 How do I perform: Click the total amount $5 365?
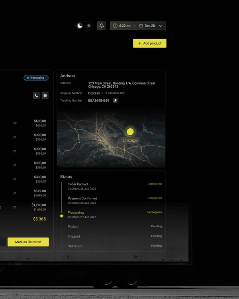[x=39, y=219]
